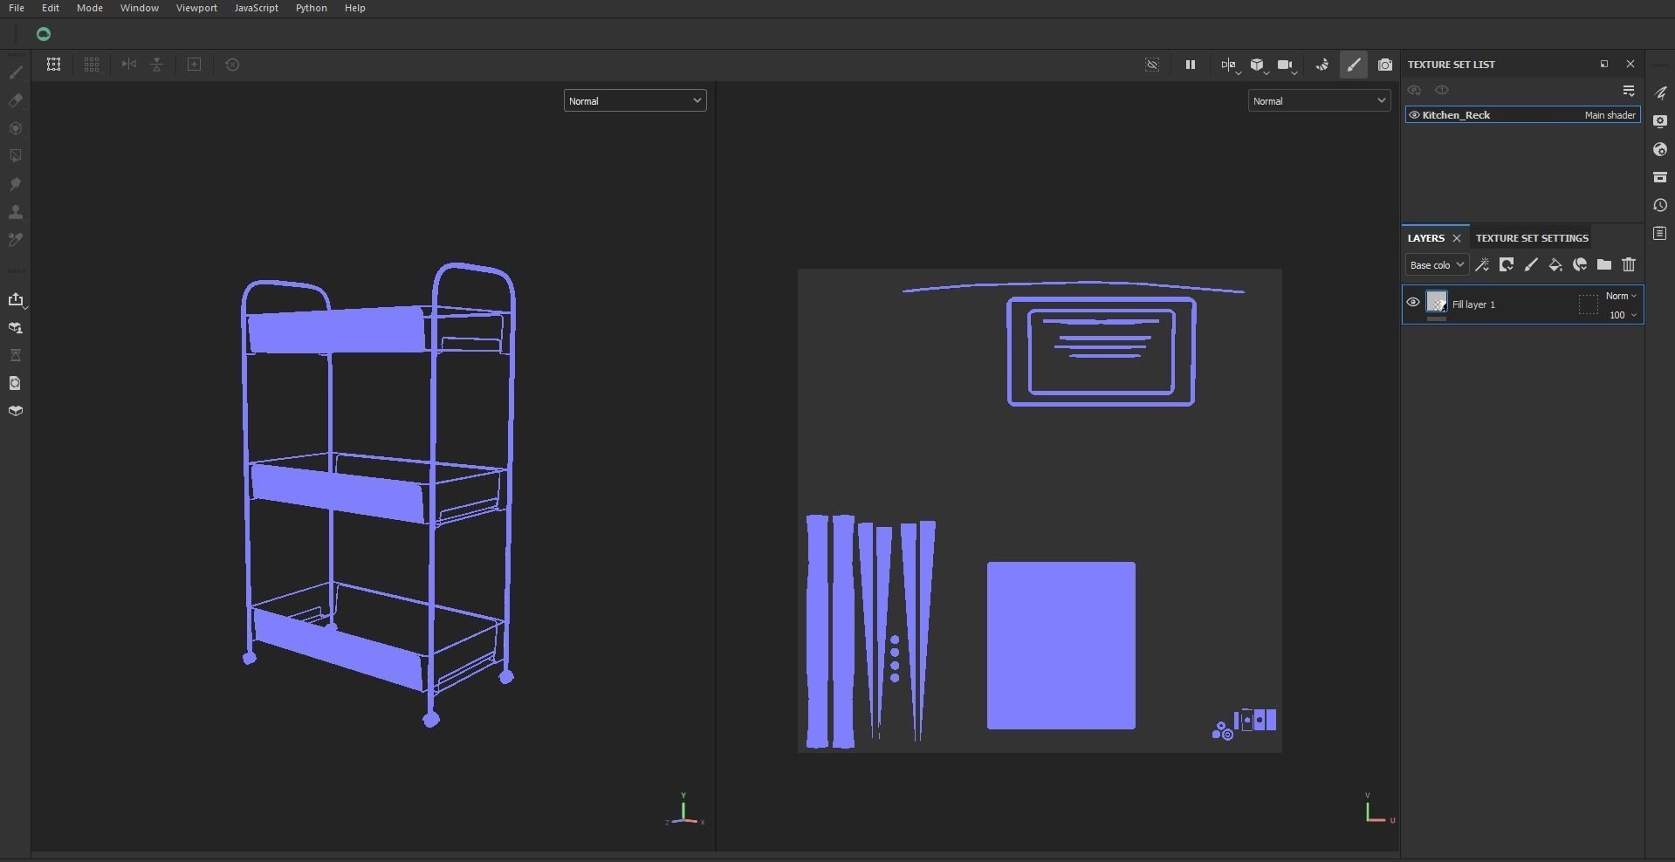
Task: Open the Base color channel dropdown
Action: click(x=1437, y=265)
